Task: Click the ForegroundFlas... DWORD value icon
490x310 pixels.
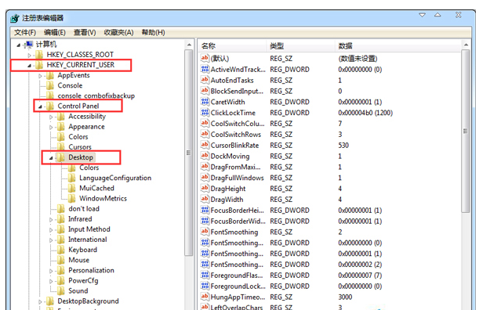Action: pyautogui.click(x=205, y=275)
